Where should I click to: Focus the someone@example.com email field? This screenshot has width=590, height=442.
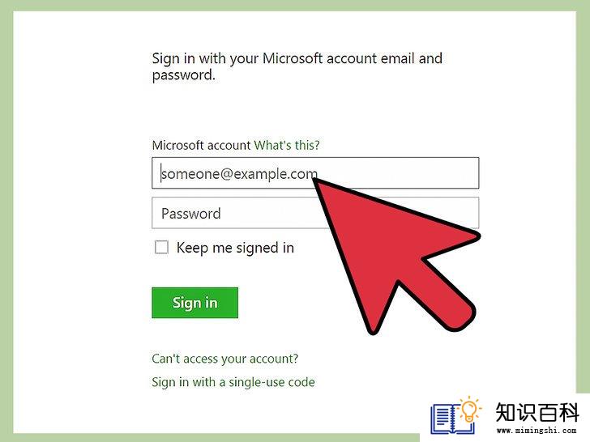(315, 173)
